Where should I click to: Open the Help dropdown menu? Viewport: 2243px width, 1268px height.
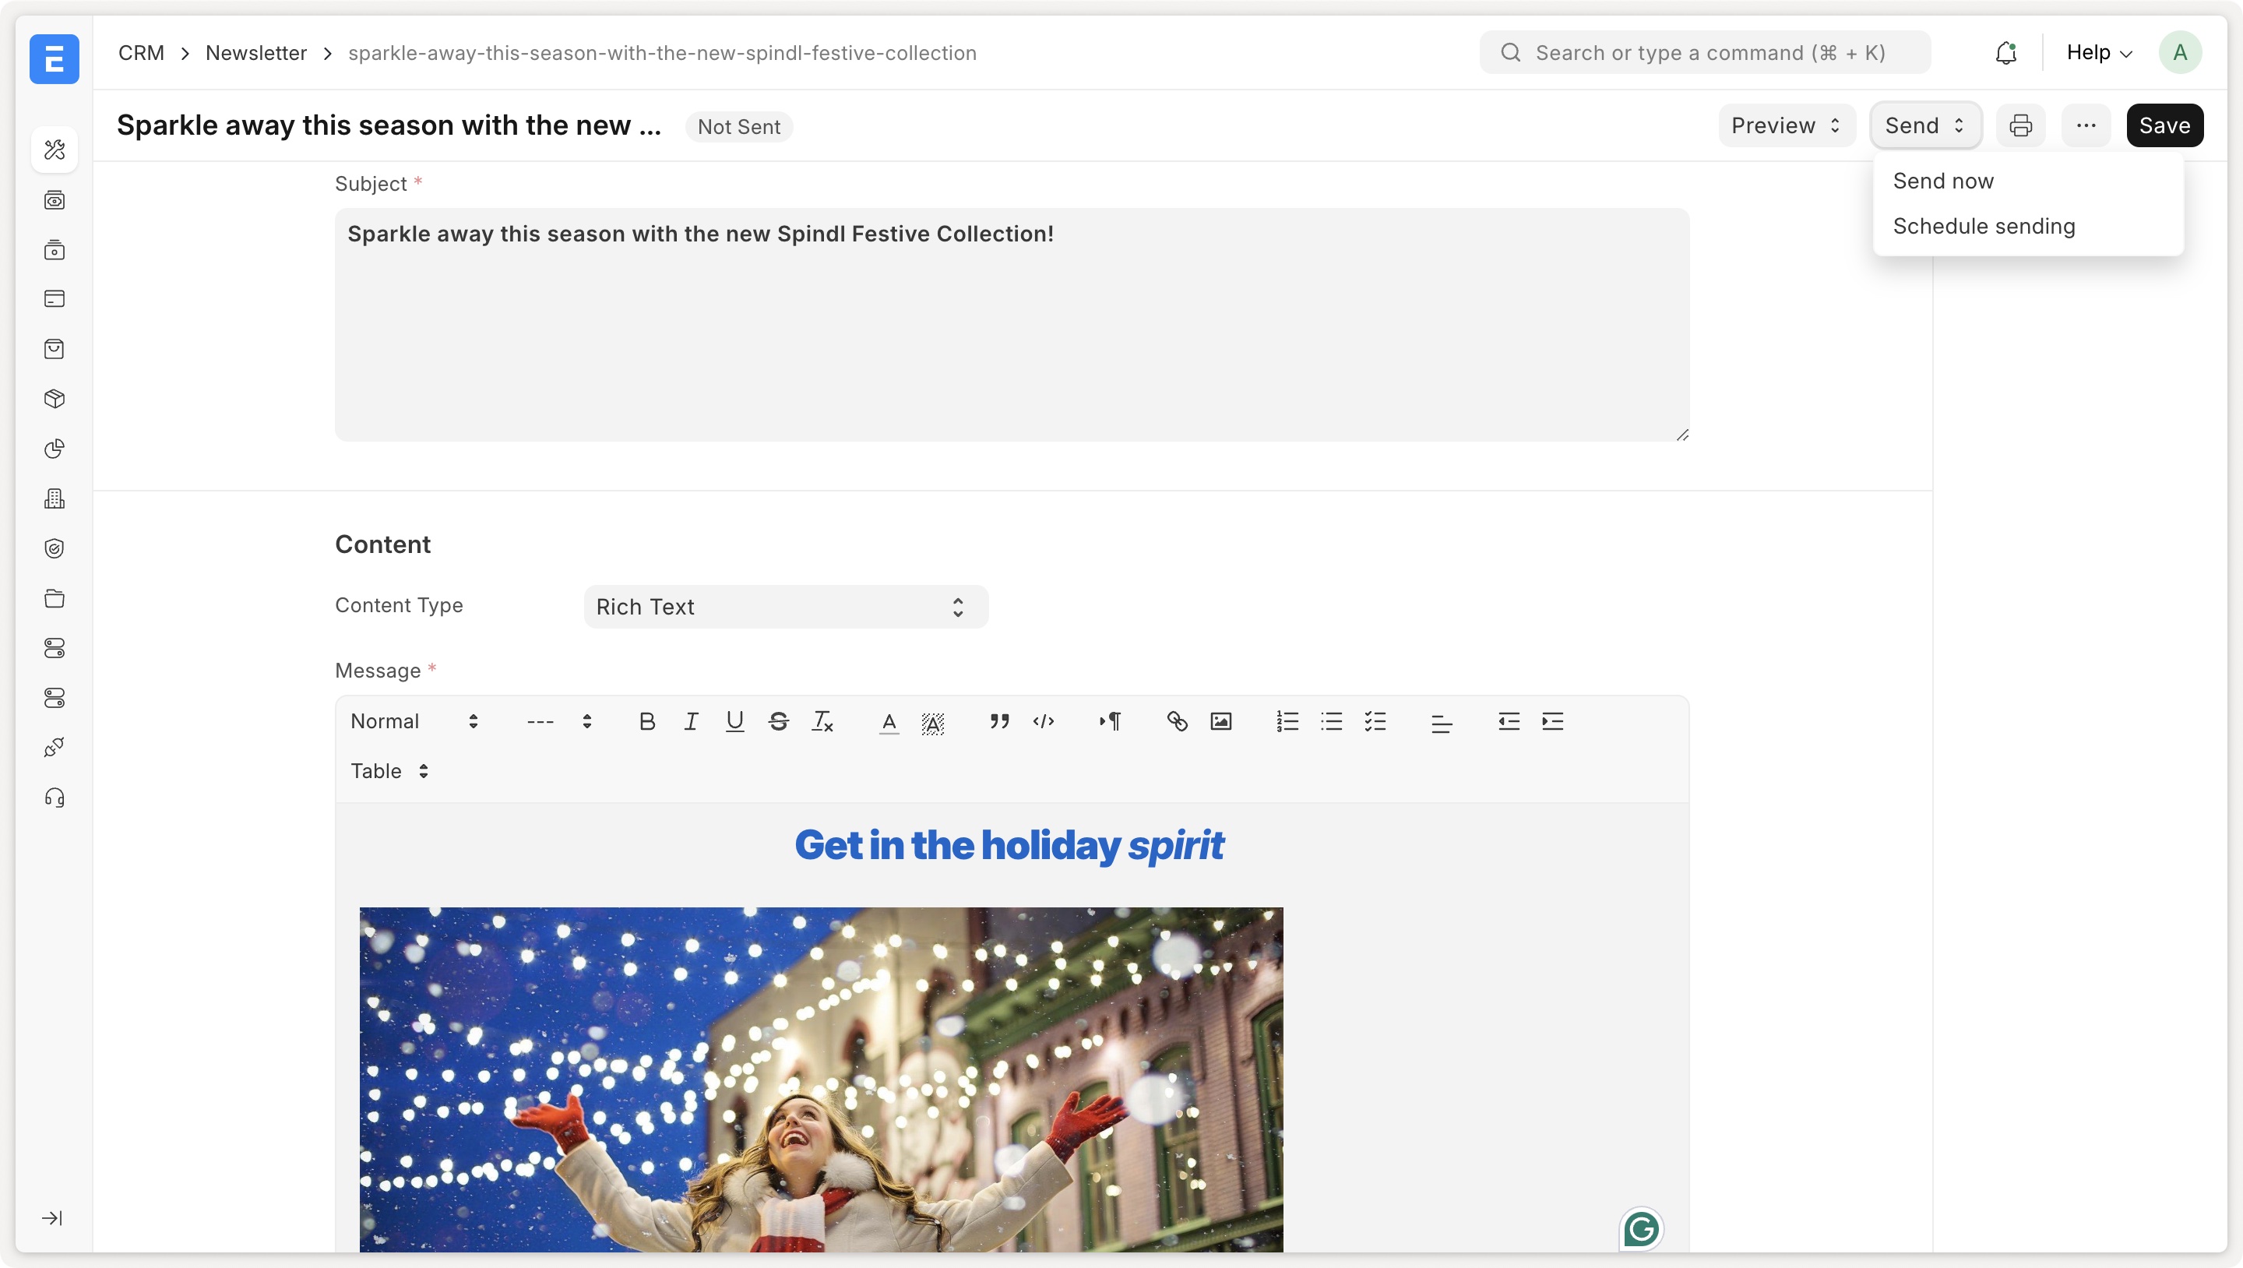tap(2100, 53)
